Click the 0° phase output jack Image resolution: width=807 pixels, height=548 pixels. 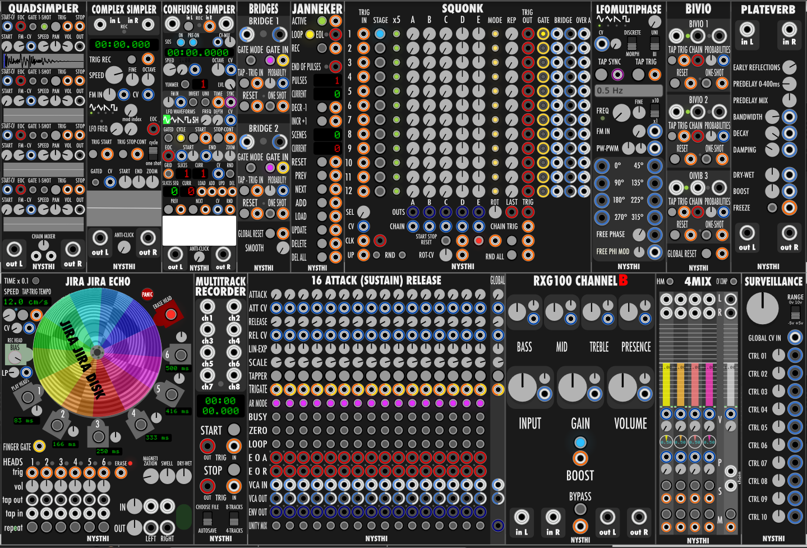pos(602,166)
